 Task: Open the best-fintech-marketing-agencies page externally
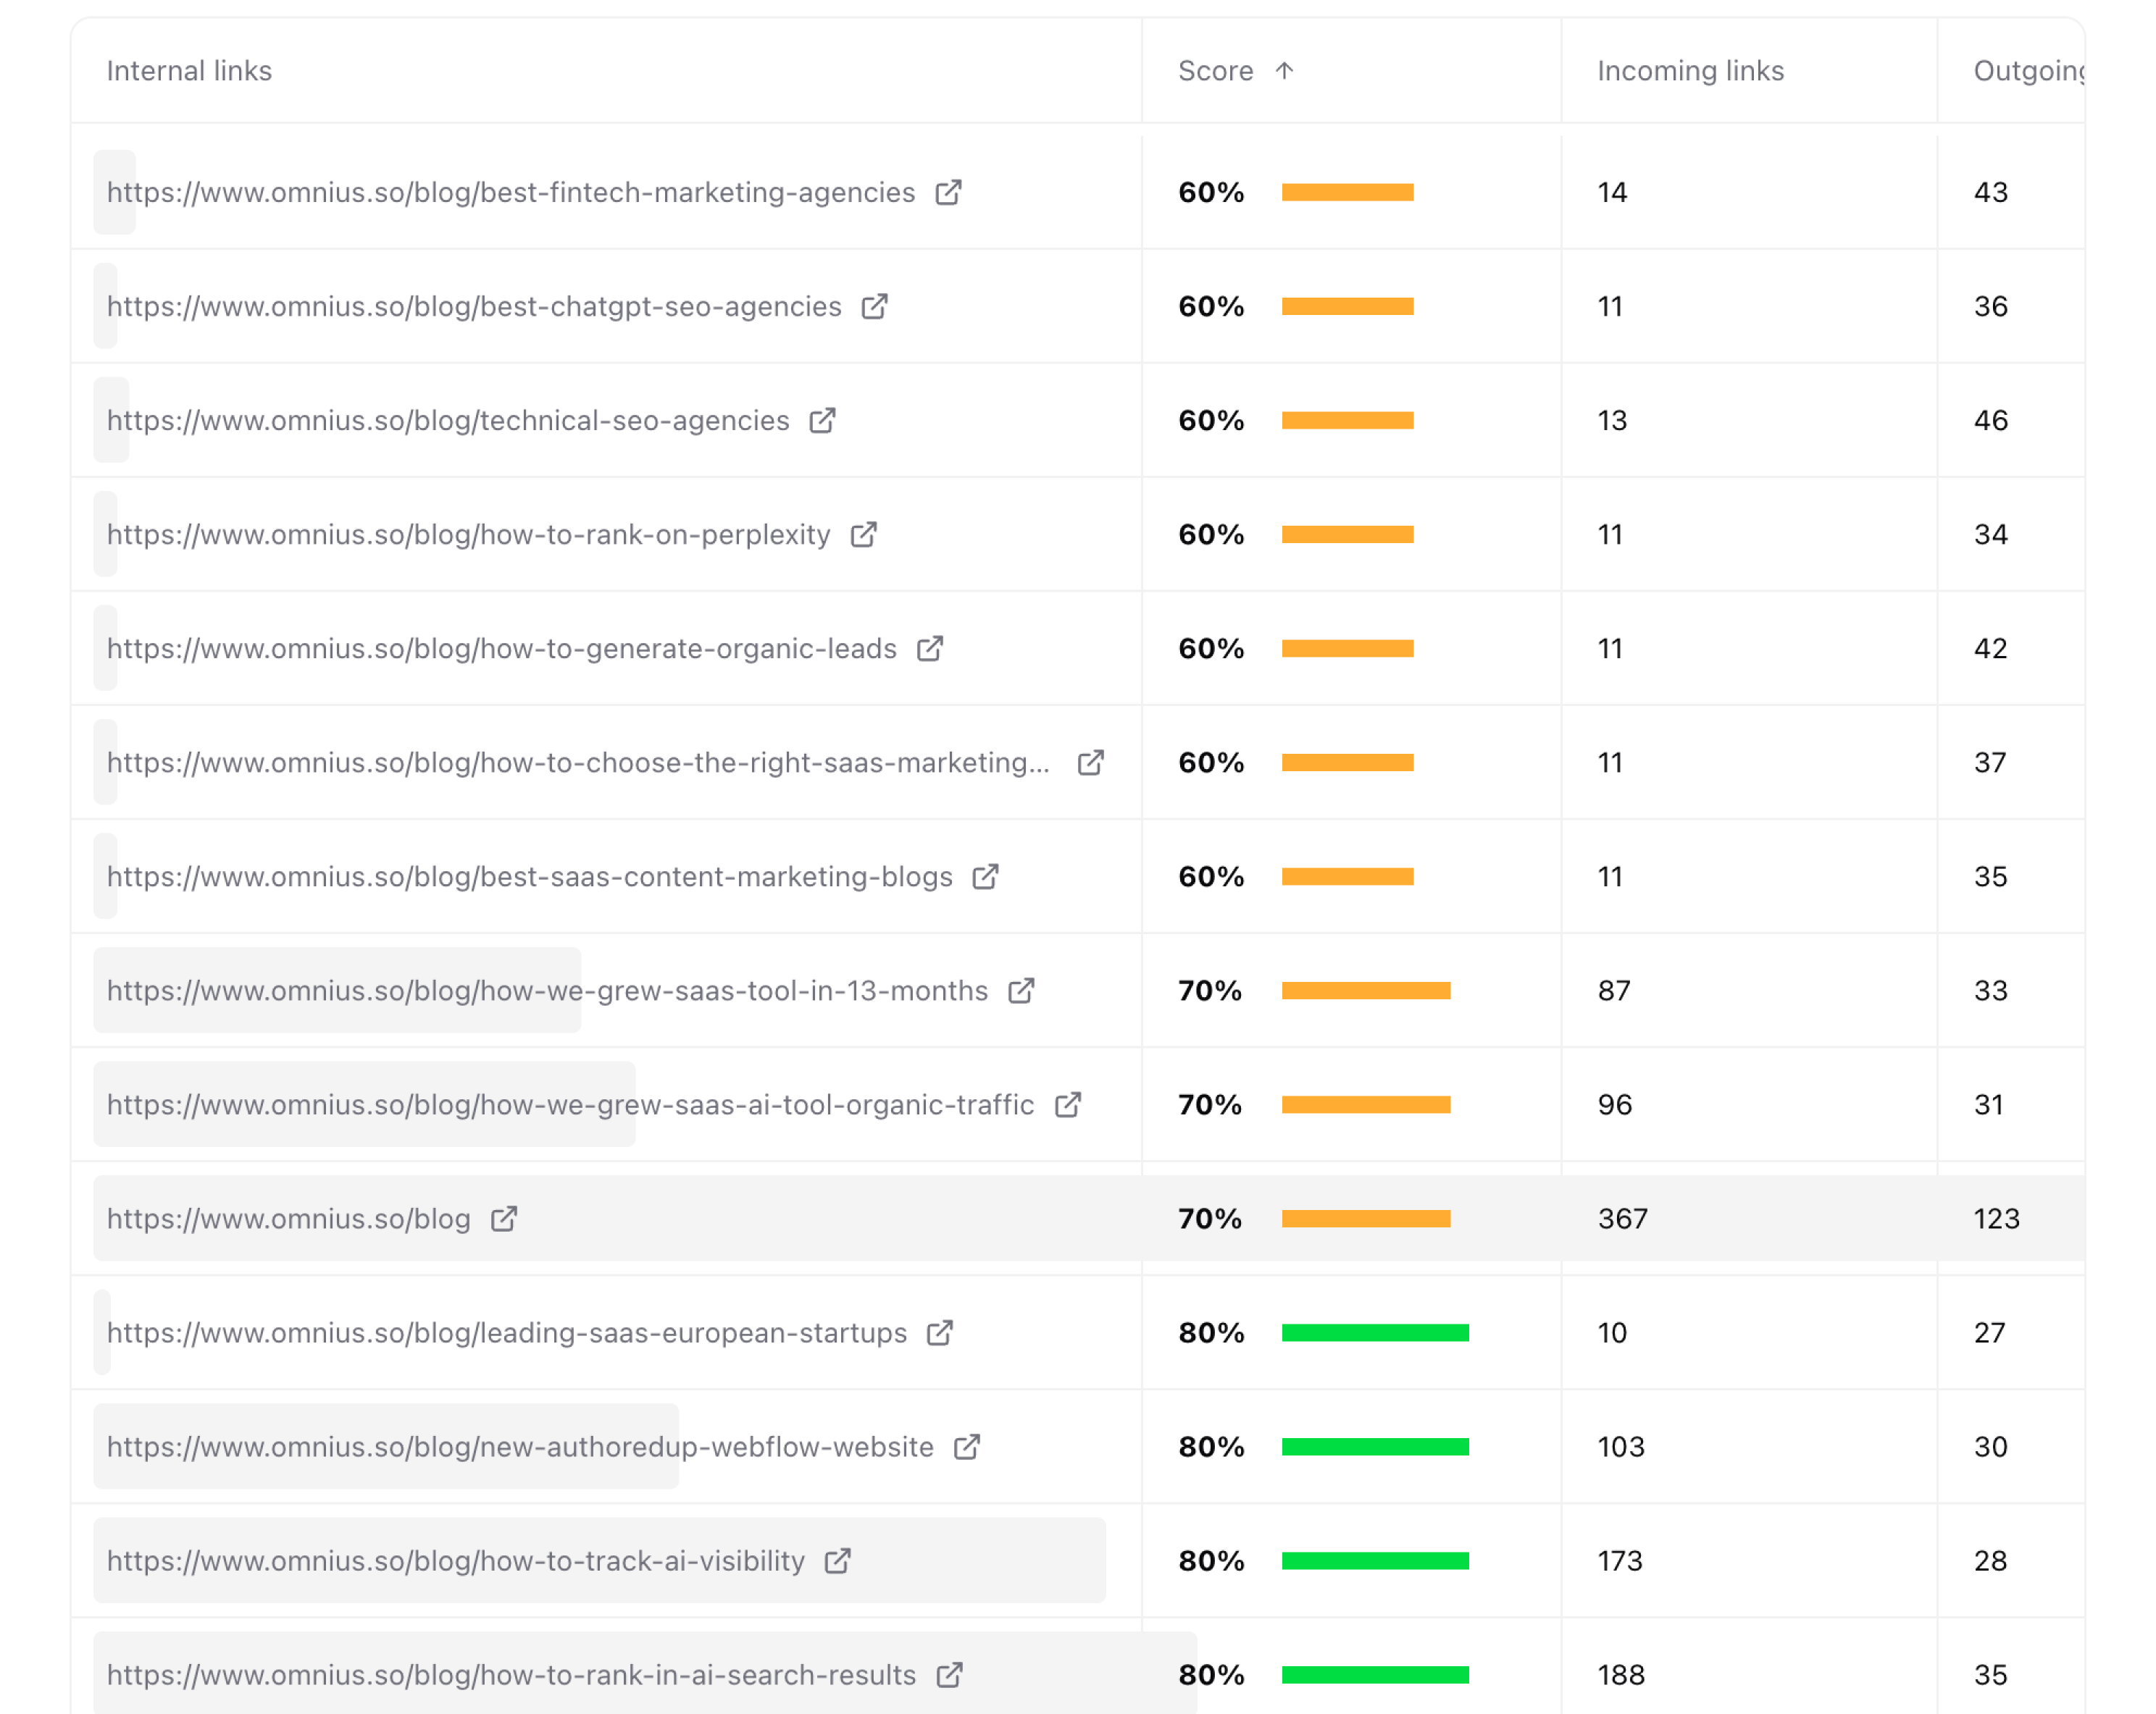tap(948, 192)
